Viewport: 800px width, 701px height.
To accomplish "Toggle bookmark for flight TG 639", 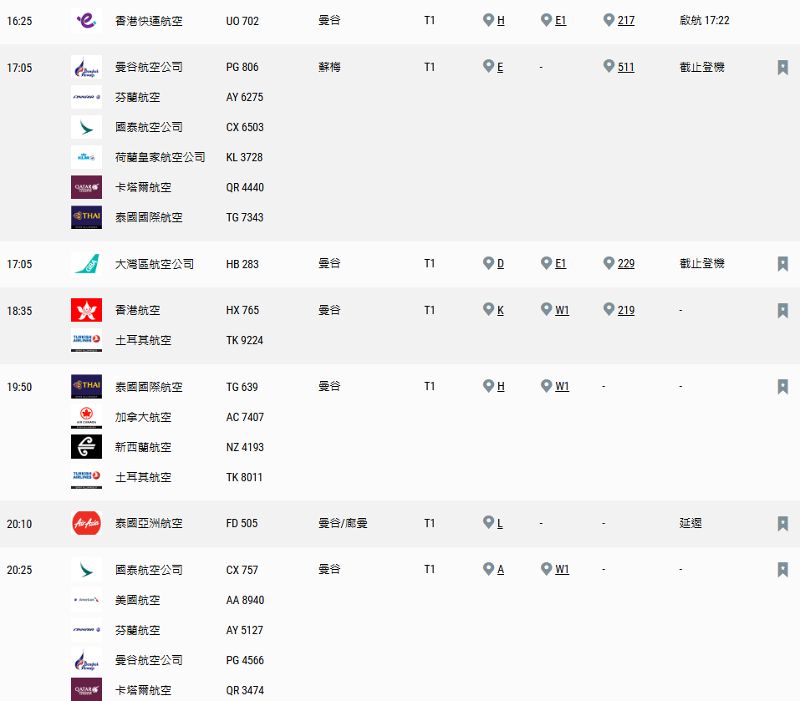I will coord(782,387).
